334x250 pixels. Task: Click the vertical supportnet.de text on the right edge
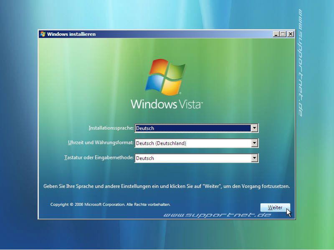coord(301,62)
